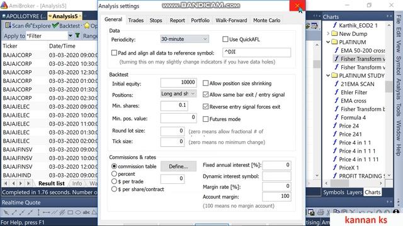Click results list scroll down arrow
403x226 pixels.
[x=317, y=175]
